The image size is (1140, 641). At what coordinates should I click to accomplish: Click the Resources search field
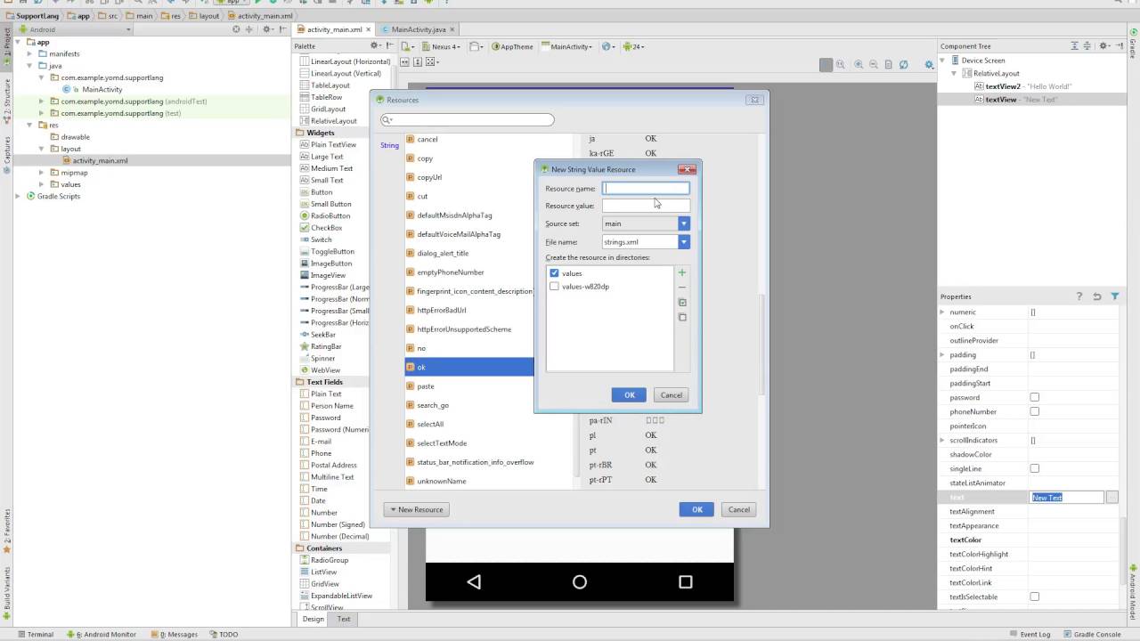coord(467,119)
